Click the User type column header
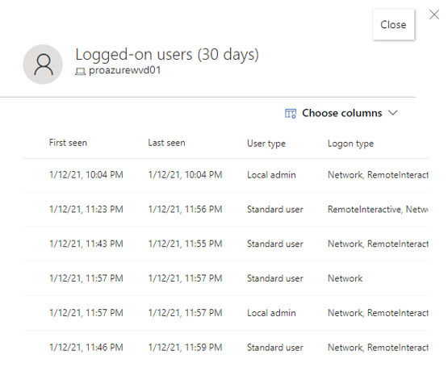This screenshot has height=388, width=448. point(266,144)
